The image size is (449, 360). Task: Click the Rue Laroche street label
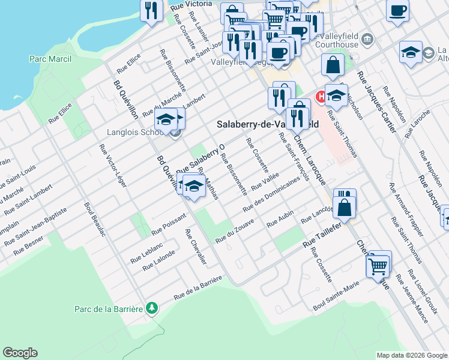click(417, 124)
